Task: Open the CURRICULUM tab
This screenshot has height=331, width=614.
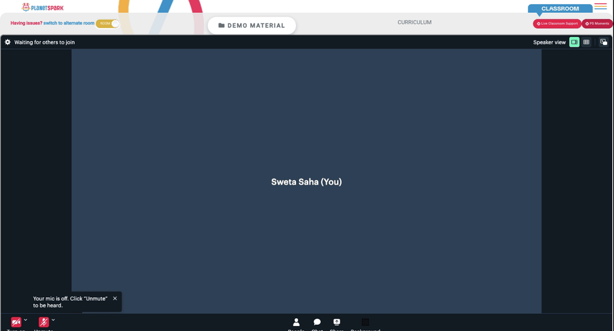Action: coord(414,22)
